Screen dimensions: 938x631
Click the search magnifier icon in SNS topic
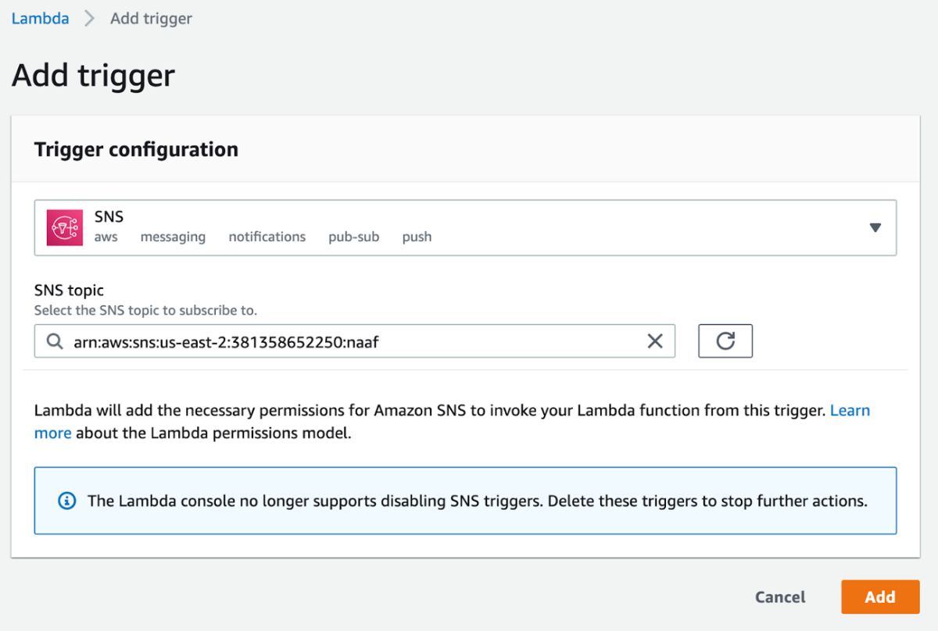coord(54,341)
